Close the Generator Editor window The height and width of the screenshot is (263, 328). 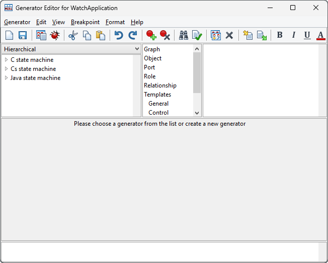[315, 8]
